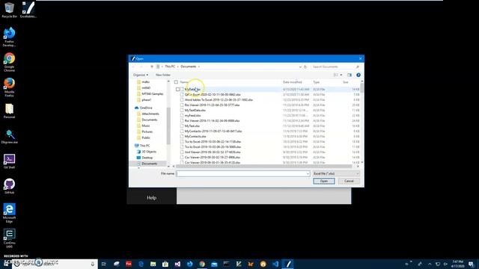479x269 pixels.
Task: Open the Organize dropdown menu
Action: (x=141, y=75)
